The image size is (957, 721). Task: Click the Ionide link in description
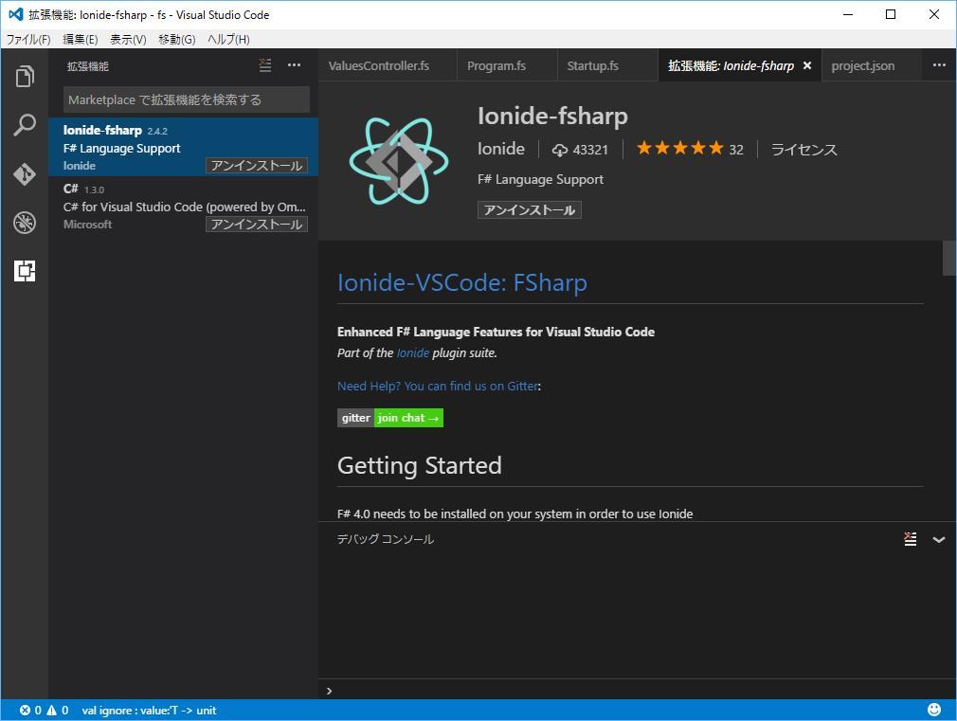412,352
